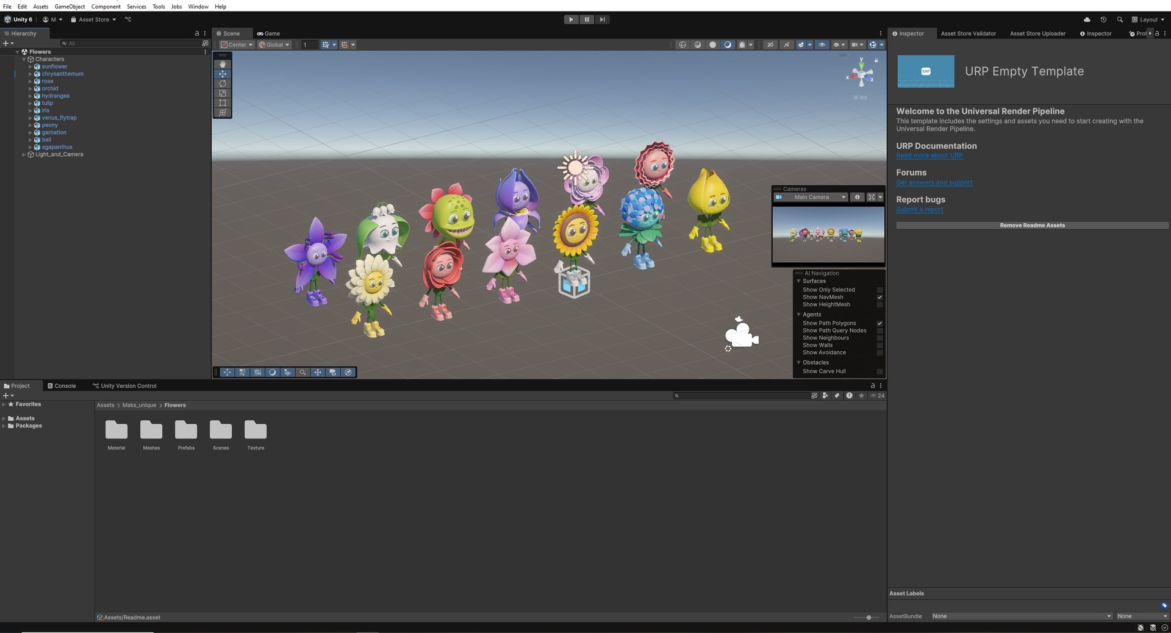Select the Scale tool
Viewport: 1171px width, 633px height.
223,93
